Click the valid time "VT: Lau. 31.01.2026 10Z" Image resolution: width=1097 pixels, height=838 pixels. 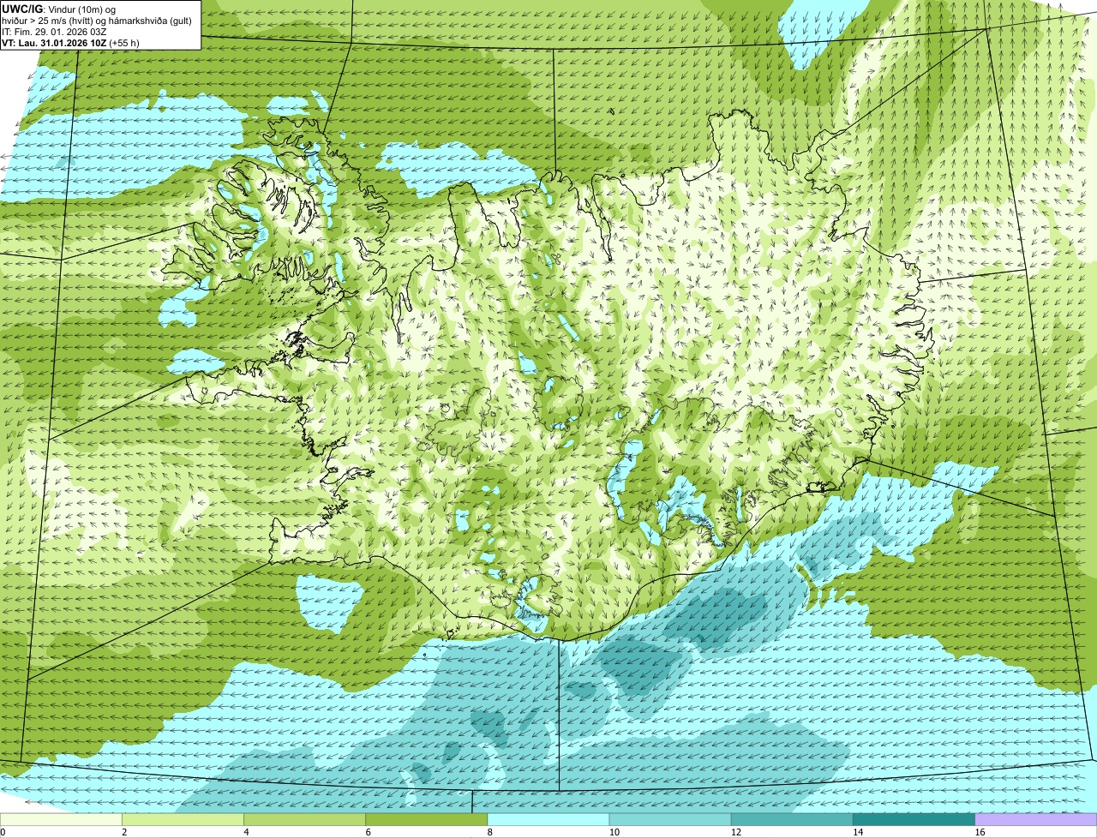(x=54, y=43)
